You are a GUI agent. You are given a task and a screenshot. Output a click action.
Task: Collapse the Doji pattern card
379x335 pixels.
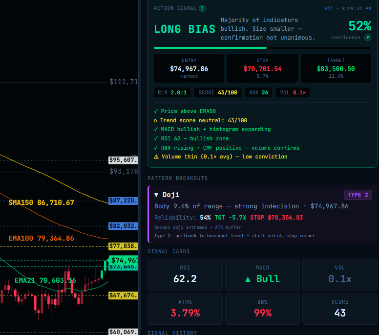coord(156,195)
